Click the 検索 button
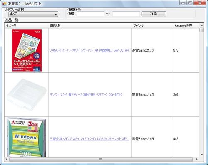The image size is (208, 165). tap(154, 14)
